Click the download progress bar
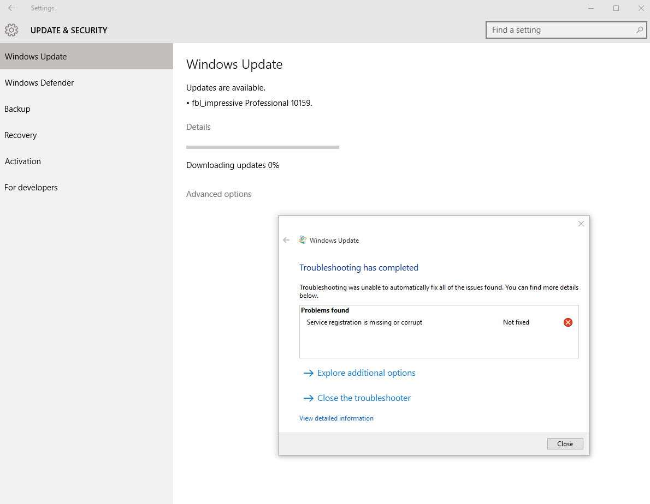 coord(262,147)
